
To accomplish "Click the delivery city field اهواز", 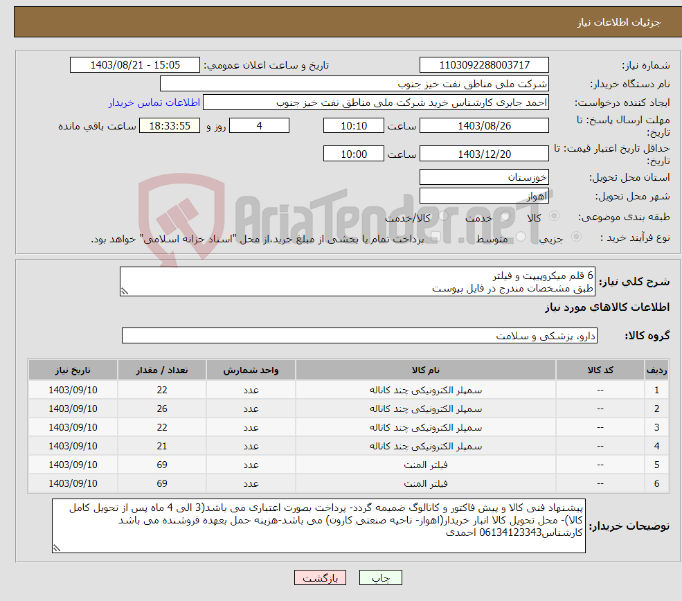I will (x=484, y=196).
